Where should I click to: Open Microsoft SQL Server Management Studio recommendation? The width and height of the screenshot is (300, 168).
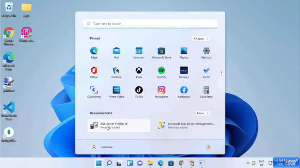(x=186, y=126)
